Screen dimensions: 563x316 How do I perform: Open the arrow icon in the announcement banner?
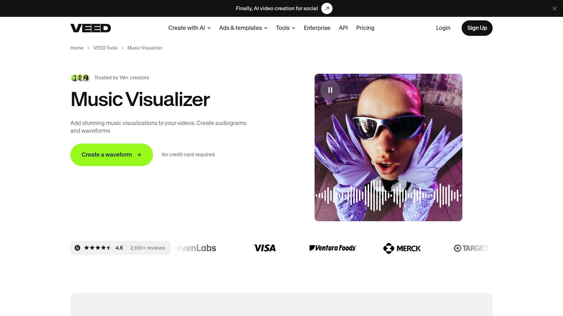point(327,8)
